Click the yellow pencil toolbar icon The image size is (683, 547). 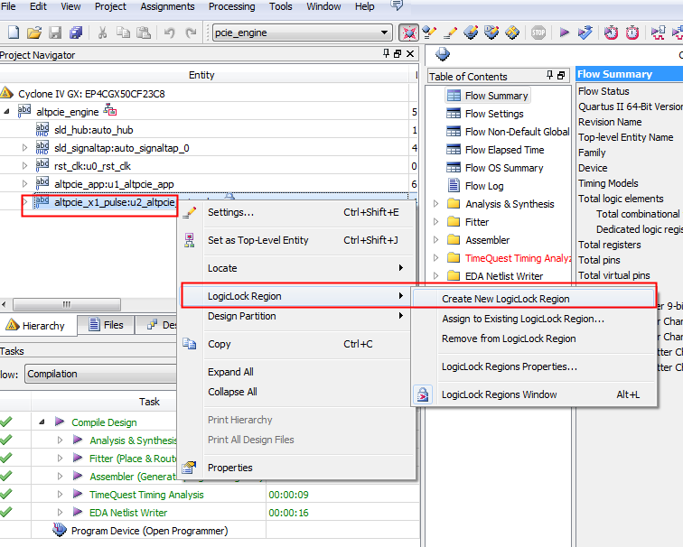(450, 32)
